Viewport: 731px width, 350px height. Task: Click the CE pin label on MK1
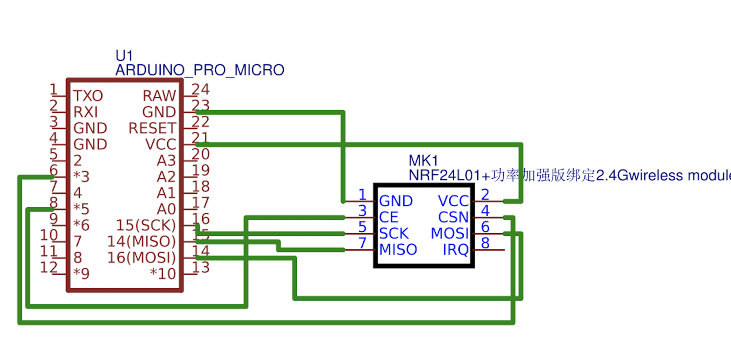point(389,217)
